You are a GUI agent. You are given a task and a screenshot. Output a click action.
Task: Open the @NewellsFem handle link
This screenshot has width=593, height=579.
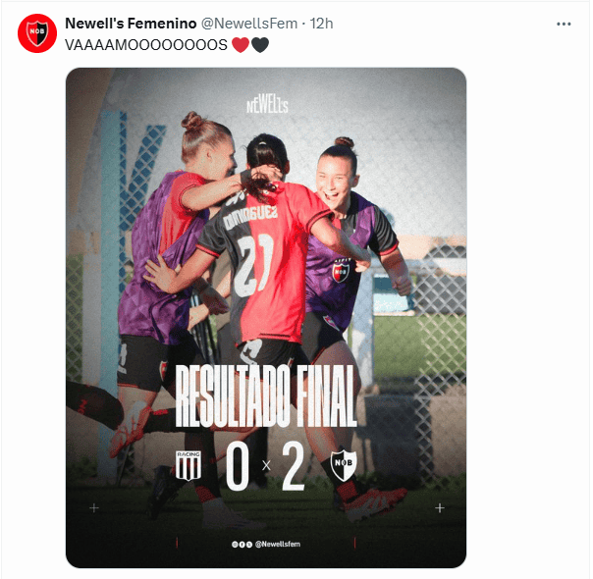pyautogui.click(x=249, y=24)
